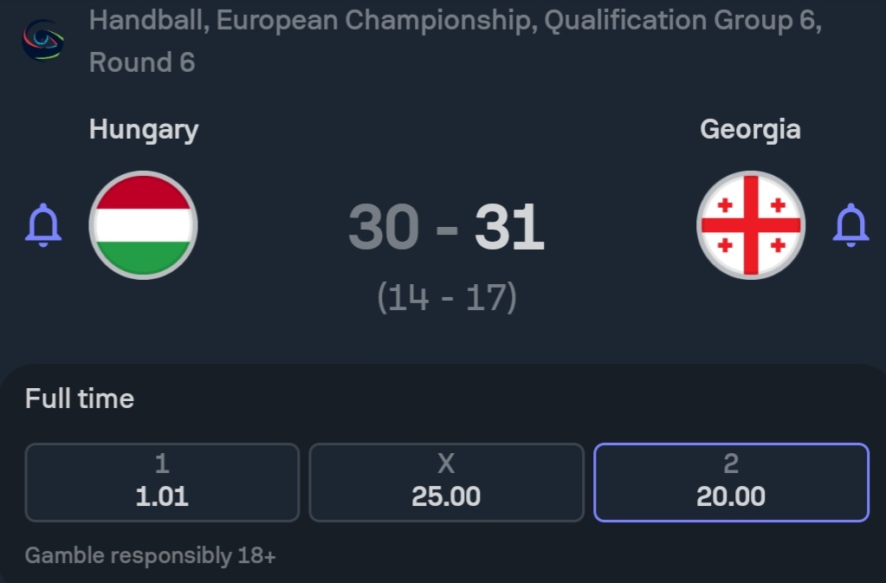Click the dash between the scores
The width and height of the screenshot is (886, 583).
pos(447,230)
